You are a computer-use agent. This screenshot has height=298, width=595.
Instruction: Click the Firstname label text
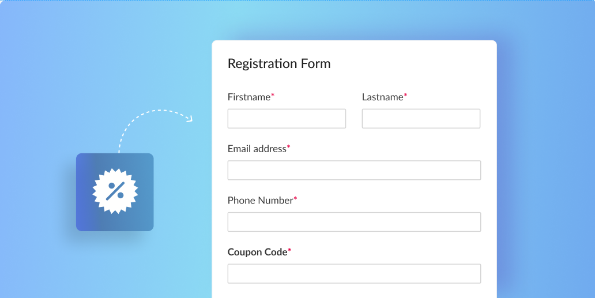[248, 97]
